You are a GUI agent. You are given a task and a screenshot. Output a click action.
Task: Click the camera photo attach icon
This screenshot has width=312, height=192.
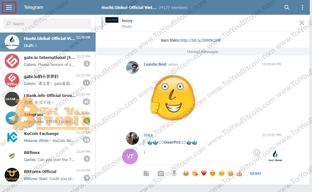click(x=160, y=174)
